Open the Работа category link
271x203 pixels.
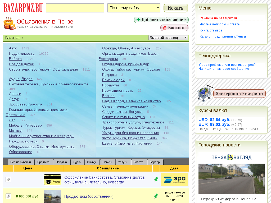point(15,59)
